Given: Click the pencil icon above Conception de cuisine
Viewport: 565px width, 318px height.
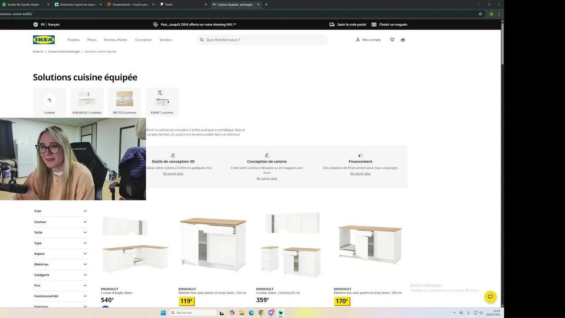Looking at the screenshot, I should 267,155.
